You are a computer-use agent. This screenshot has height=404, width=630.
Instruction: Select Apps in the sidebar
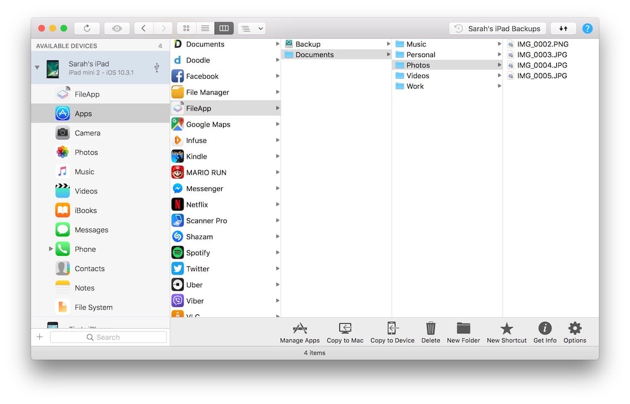100,113
